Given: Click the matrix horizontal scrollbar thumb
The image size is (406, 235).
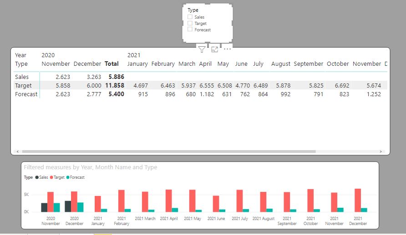Looking at the screenshot, I should pos(169,152).
